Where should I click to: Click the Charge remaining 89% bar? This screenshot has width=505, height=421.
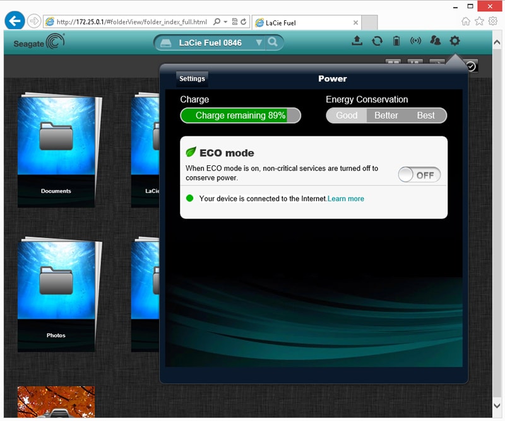point(241,116)
